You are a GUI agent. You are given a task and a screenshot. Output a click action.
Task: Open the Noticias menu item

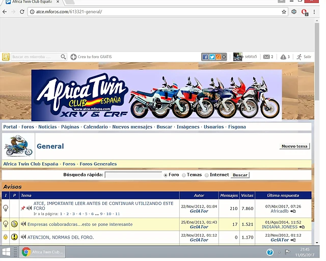[47, 127]
